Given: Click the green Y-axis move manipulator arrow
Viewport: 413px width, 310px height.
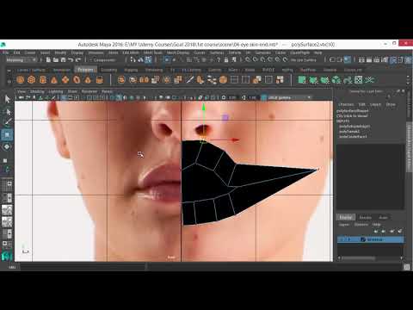Looking at the screenshot, I should (203, 108).
